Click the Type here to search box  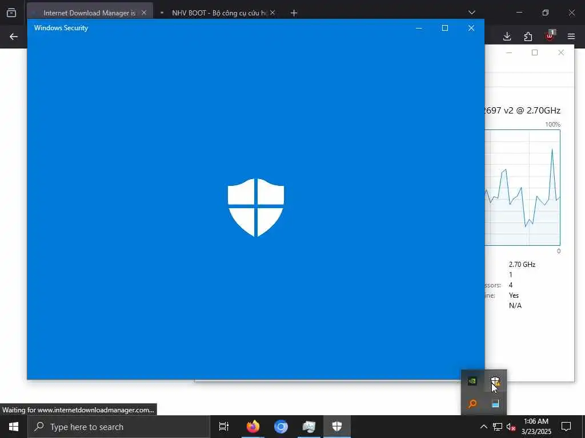point(119,427)
